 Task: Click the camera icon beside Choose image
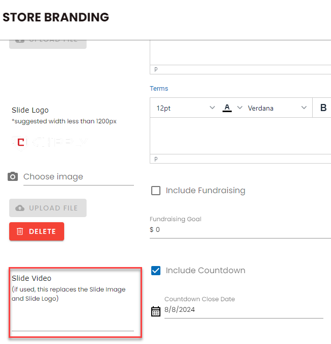(13, 177)
